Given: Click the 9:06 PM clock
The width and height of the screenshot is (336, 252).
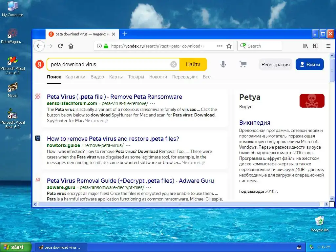Looking at the screenshot, I should (324, 247).
